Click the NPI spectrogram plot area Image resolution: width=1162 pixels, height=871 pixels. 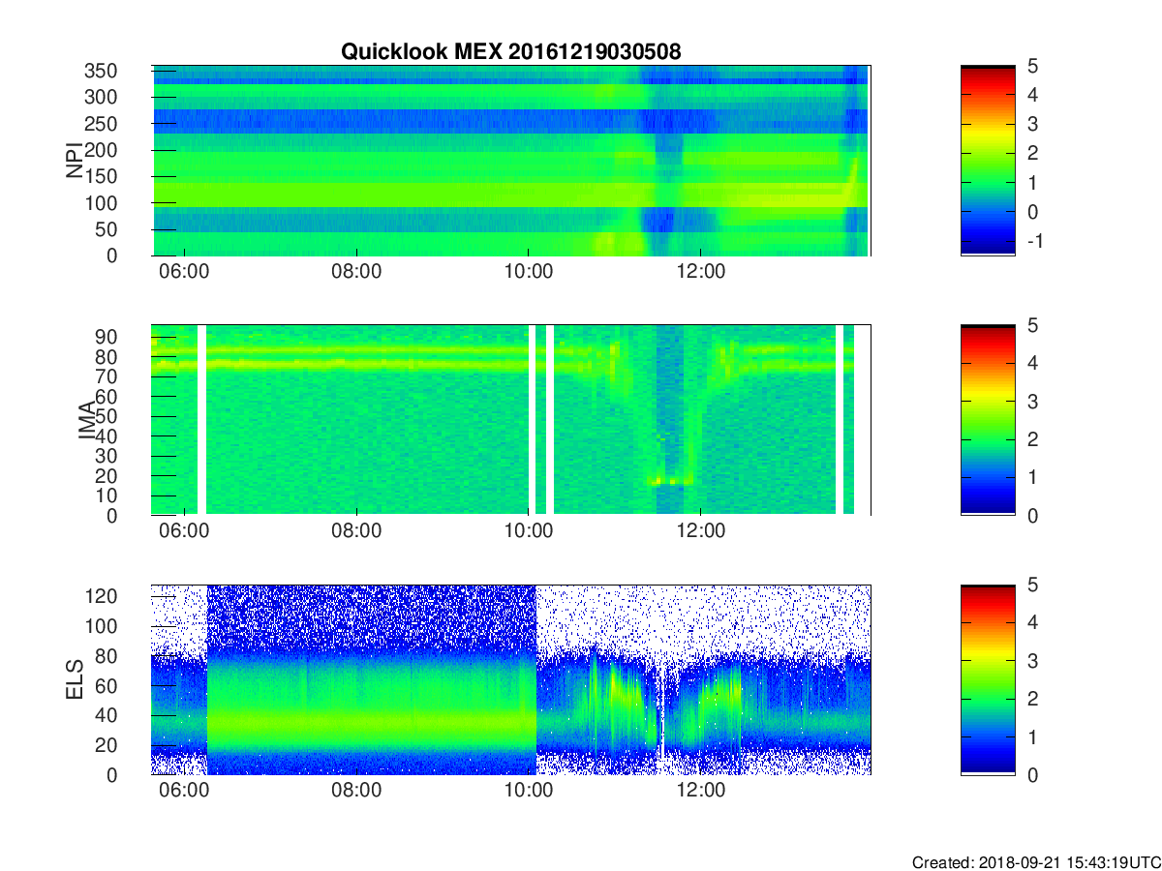(511, 161)
